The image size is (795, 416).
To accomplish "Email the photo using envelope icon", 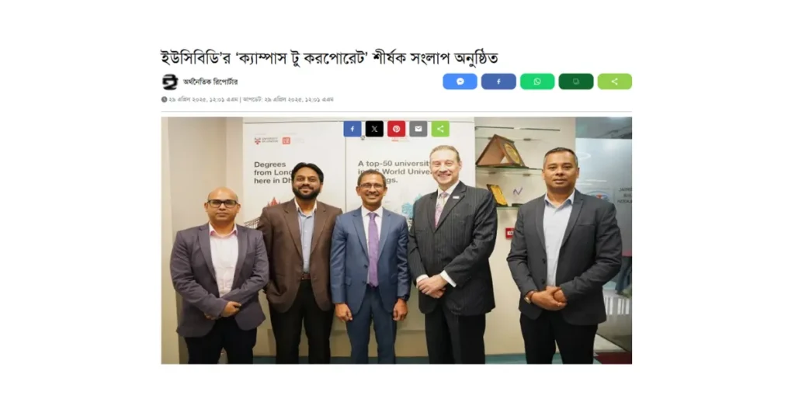I will pyautogui.click(x=418, y=129).
